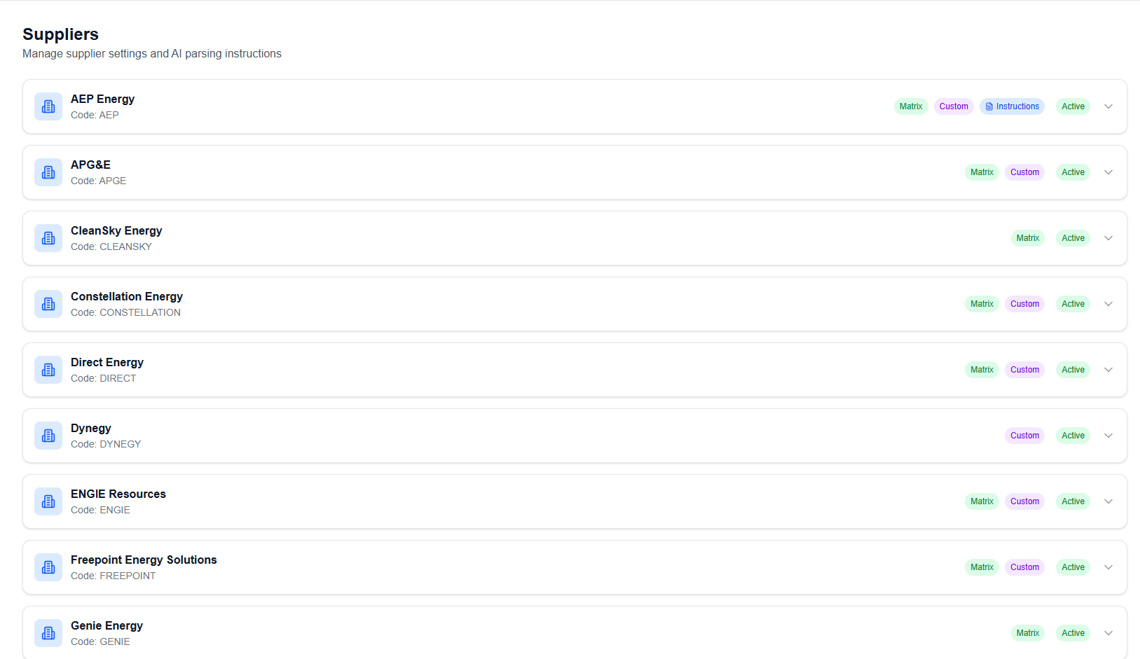
Task: Click the Direct Energy building icon
Action: point(48,370)
